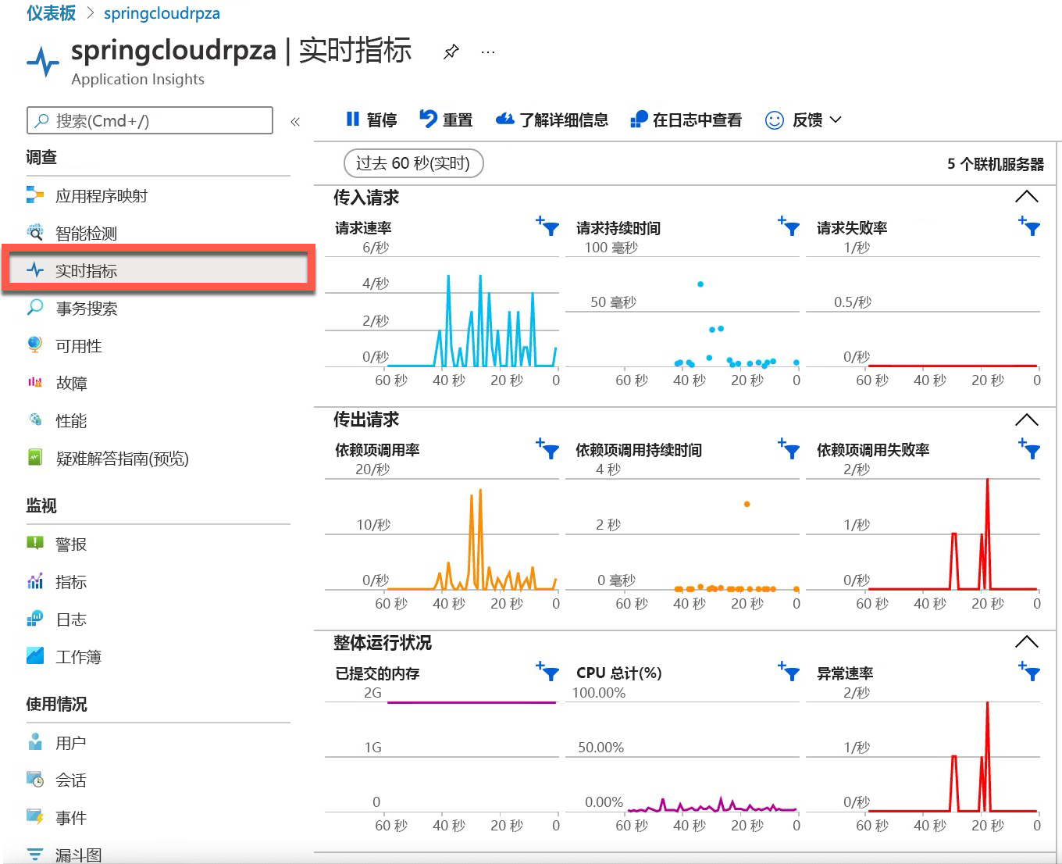Open the 仪表板 breadcrumb link
This screenshot has height=864, width=1062.
coord(51,13)
